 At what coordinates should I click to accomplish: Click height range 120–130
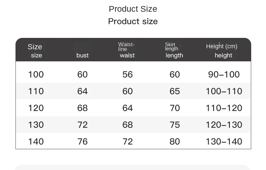[x=224, y=125]
